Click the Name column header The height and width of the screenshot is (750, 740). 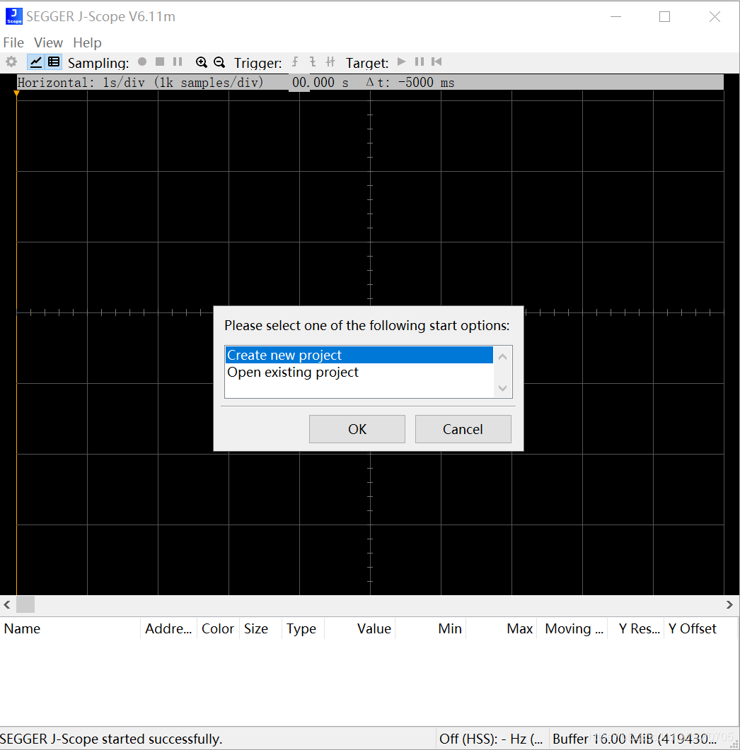pos(70,628)
